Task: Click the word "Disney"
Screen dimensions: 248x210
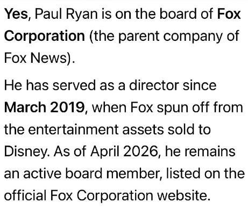Action: point(25,151)
